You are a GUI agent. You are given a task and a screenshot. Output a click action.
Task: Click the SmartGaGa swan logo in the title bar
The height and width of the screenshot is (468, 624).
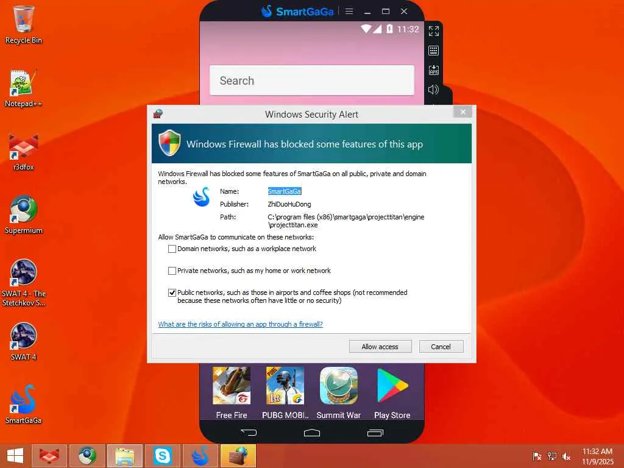tap(267, 11)
